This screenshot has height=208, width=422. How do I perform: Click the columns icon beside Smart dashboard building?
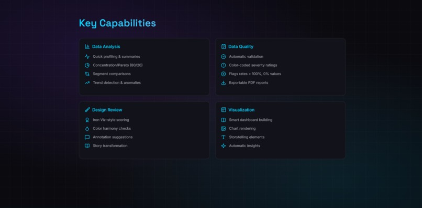point(224,120)
